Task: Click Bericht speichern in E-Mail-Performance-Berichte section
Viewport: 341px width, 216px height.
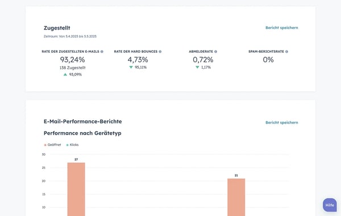Action: [282, 122]
